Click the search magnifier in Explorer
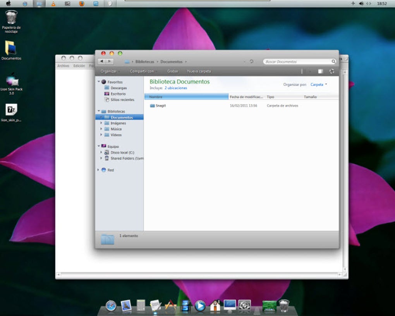Screen dimensions: 395x316 333,62
